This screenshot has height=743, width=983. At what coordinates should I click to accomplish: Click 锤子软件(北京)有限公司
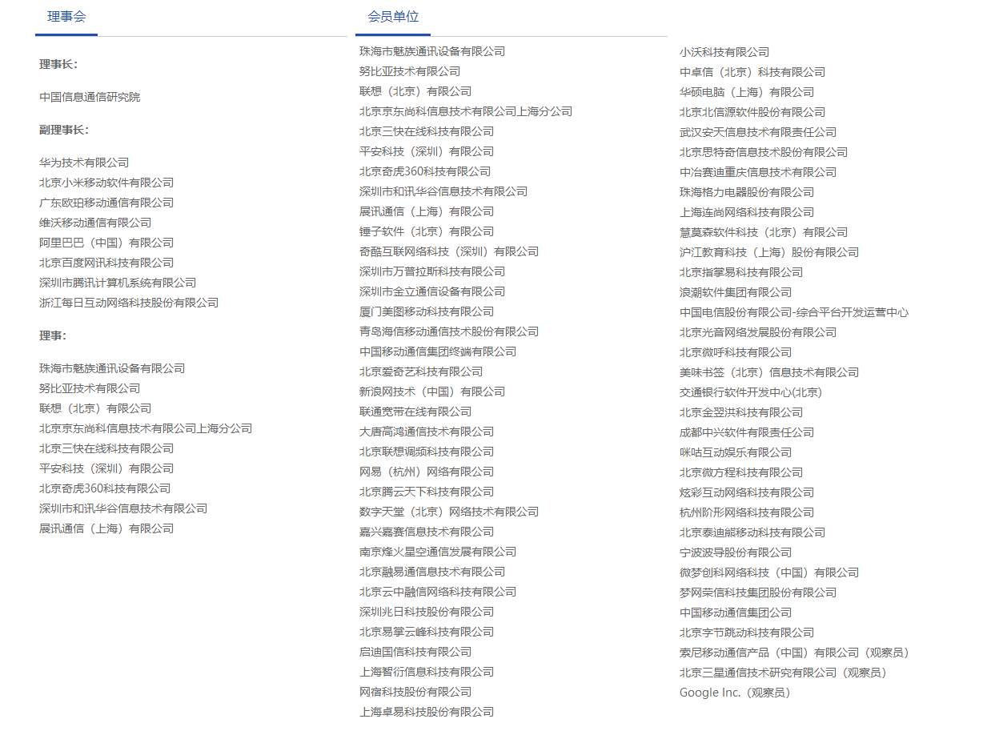[x=427, y=231]
